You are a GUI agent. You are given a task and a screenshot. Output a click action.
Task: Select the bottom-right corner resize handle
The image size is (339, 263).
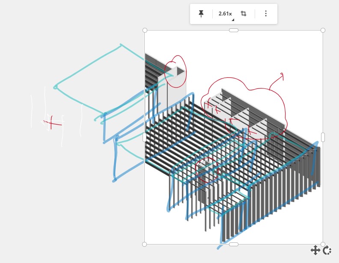coord(323,244)
